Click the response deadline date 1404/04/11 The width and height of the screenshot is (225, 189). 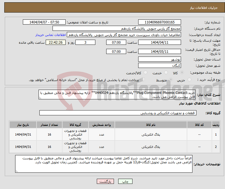click(159, 42)
